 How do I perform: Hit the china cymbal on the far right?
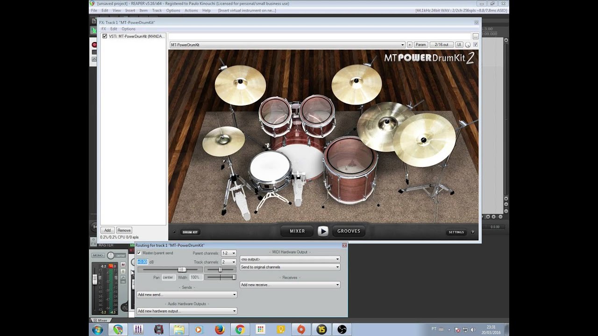coord(424,140)
